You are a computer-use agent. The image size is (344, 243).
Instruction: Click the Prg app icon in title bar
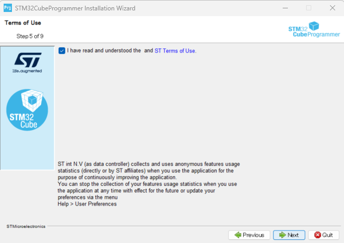click(8, 8)
